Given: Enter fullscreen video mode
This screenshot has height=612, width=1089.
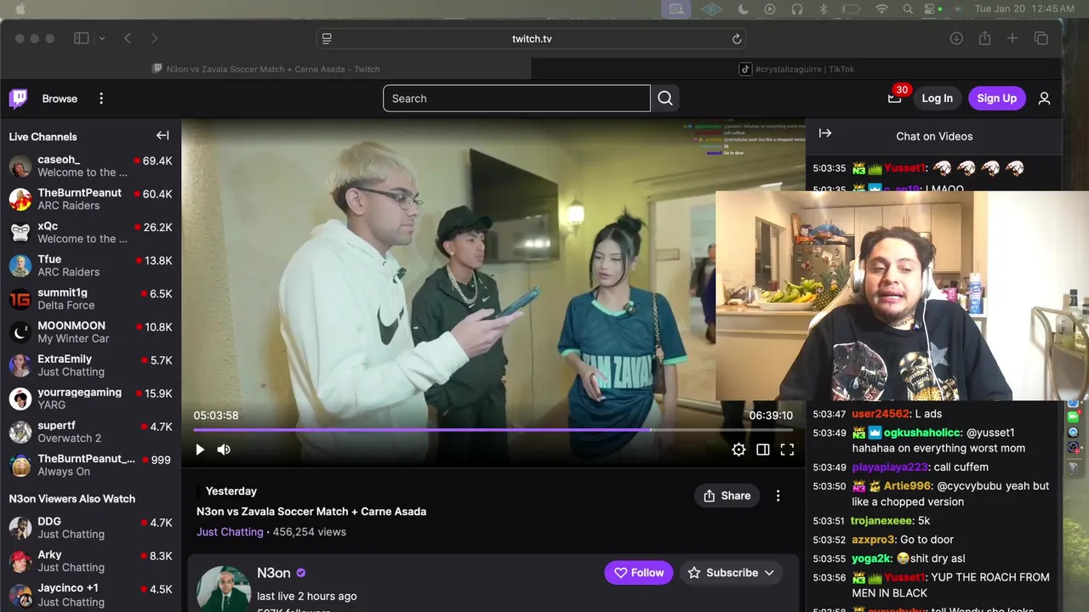Looking at the screenshot, I should click(x=787, y=450).
